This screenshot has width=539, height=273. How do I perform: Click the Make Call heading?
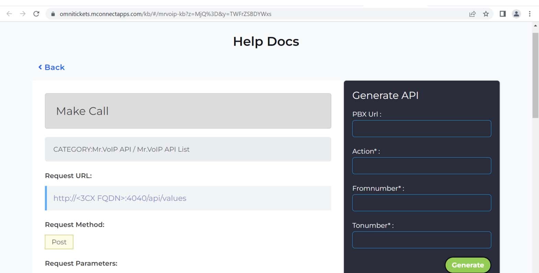82,111
